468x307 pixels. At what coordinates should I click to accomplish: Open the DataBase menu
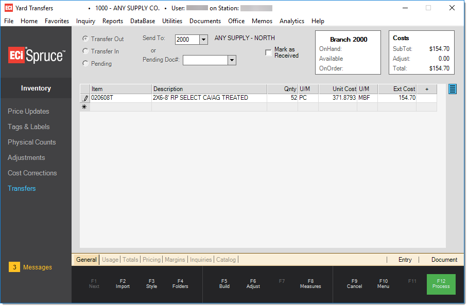pyautogui.click(x=143, y=21)
